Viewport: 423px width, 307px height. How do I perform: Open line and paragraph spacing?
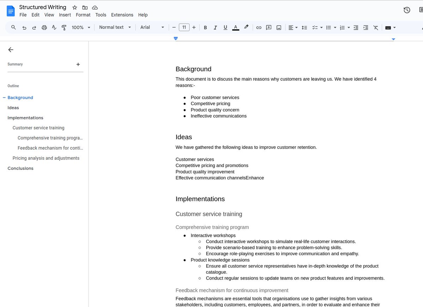coord(305,27)
